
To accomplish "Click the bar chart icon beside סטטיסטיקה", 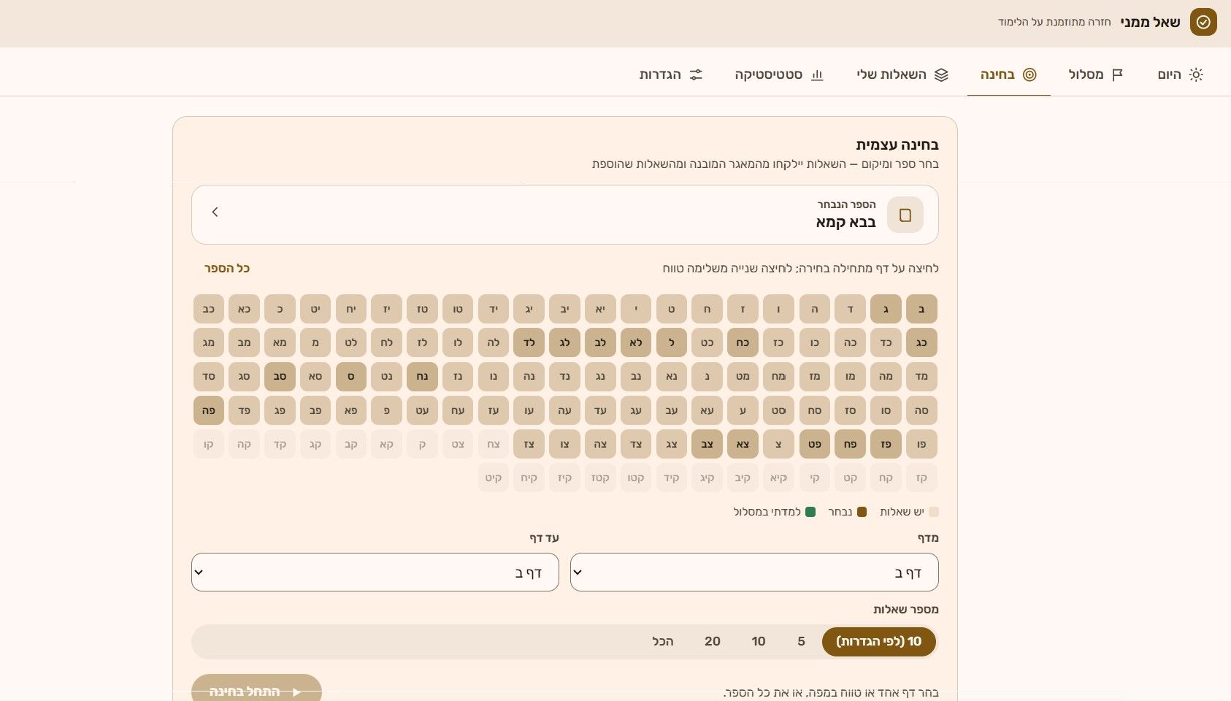I will pos(817,74).
